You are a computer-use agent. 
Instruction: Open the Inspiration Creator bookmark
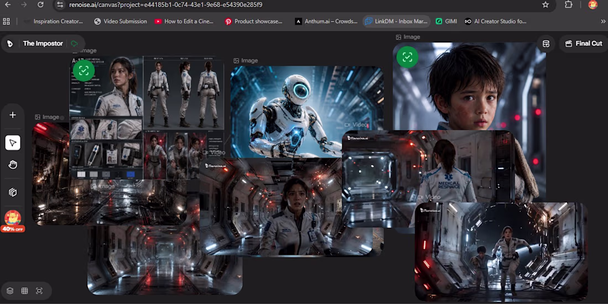tap(54, 22)
